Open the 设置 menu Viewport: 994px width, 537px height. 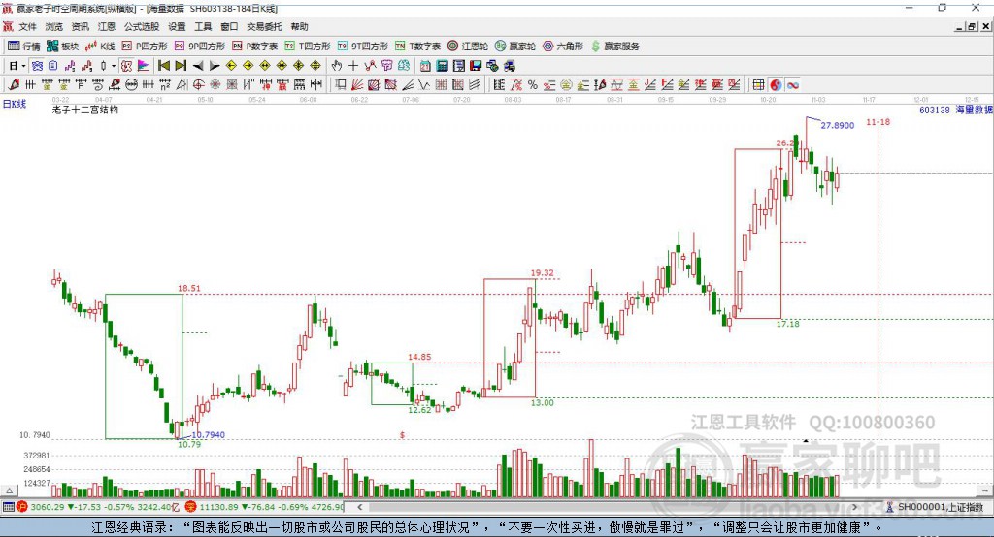(x=177, y=26)
